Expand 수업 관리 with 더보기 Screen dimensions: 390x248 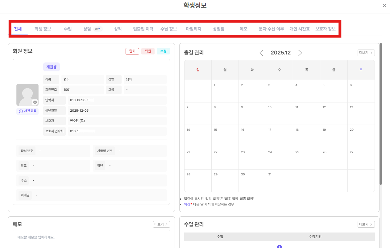coord(366,224)
